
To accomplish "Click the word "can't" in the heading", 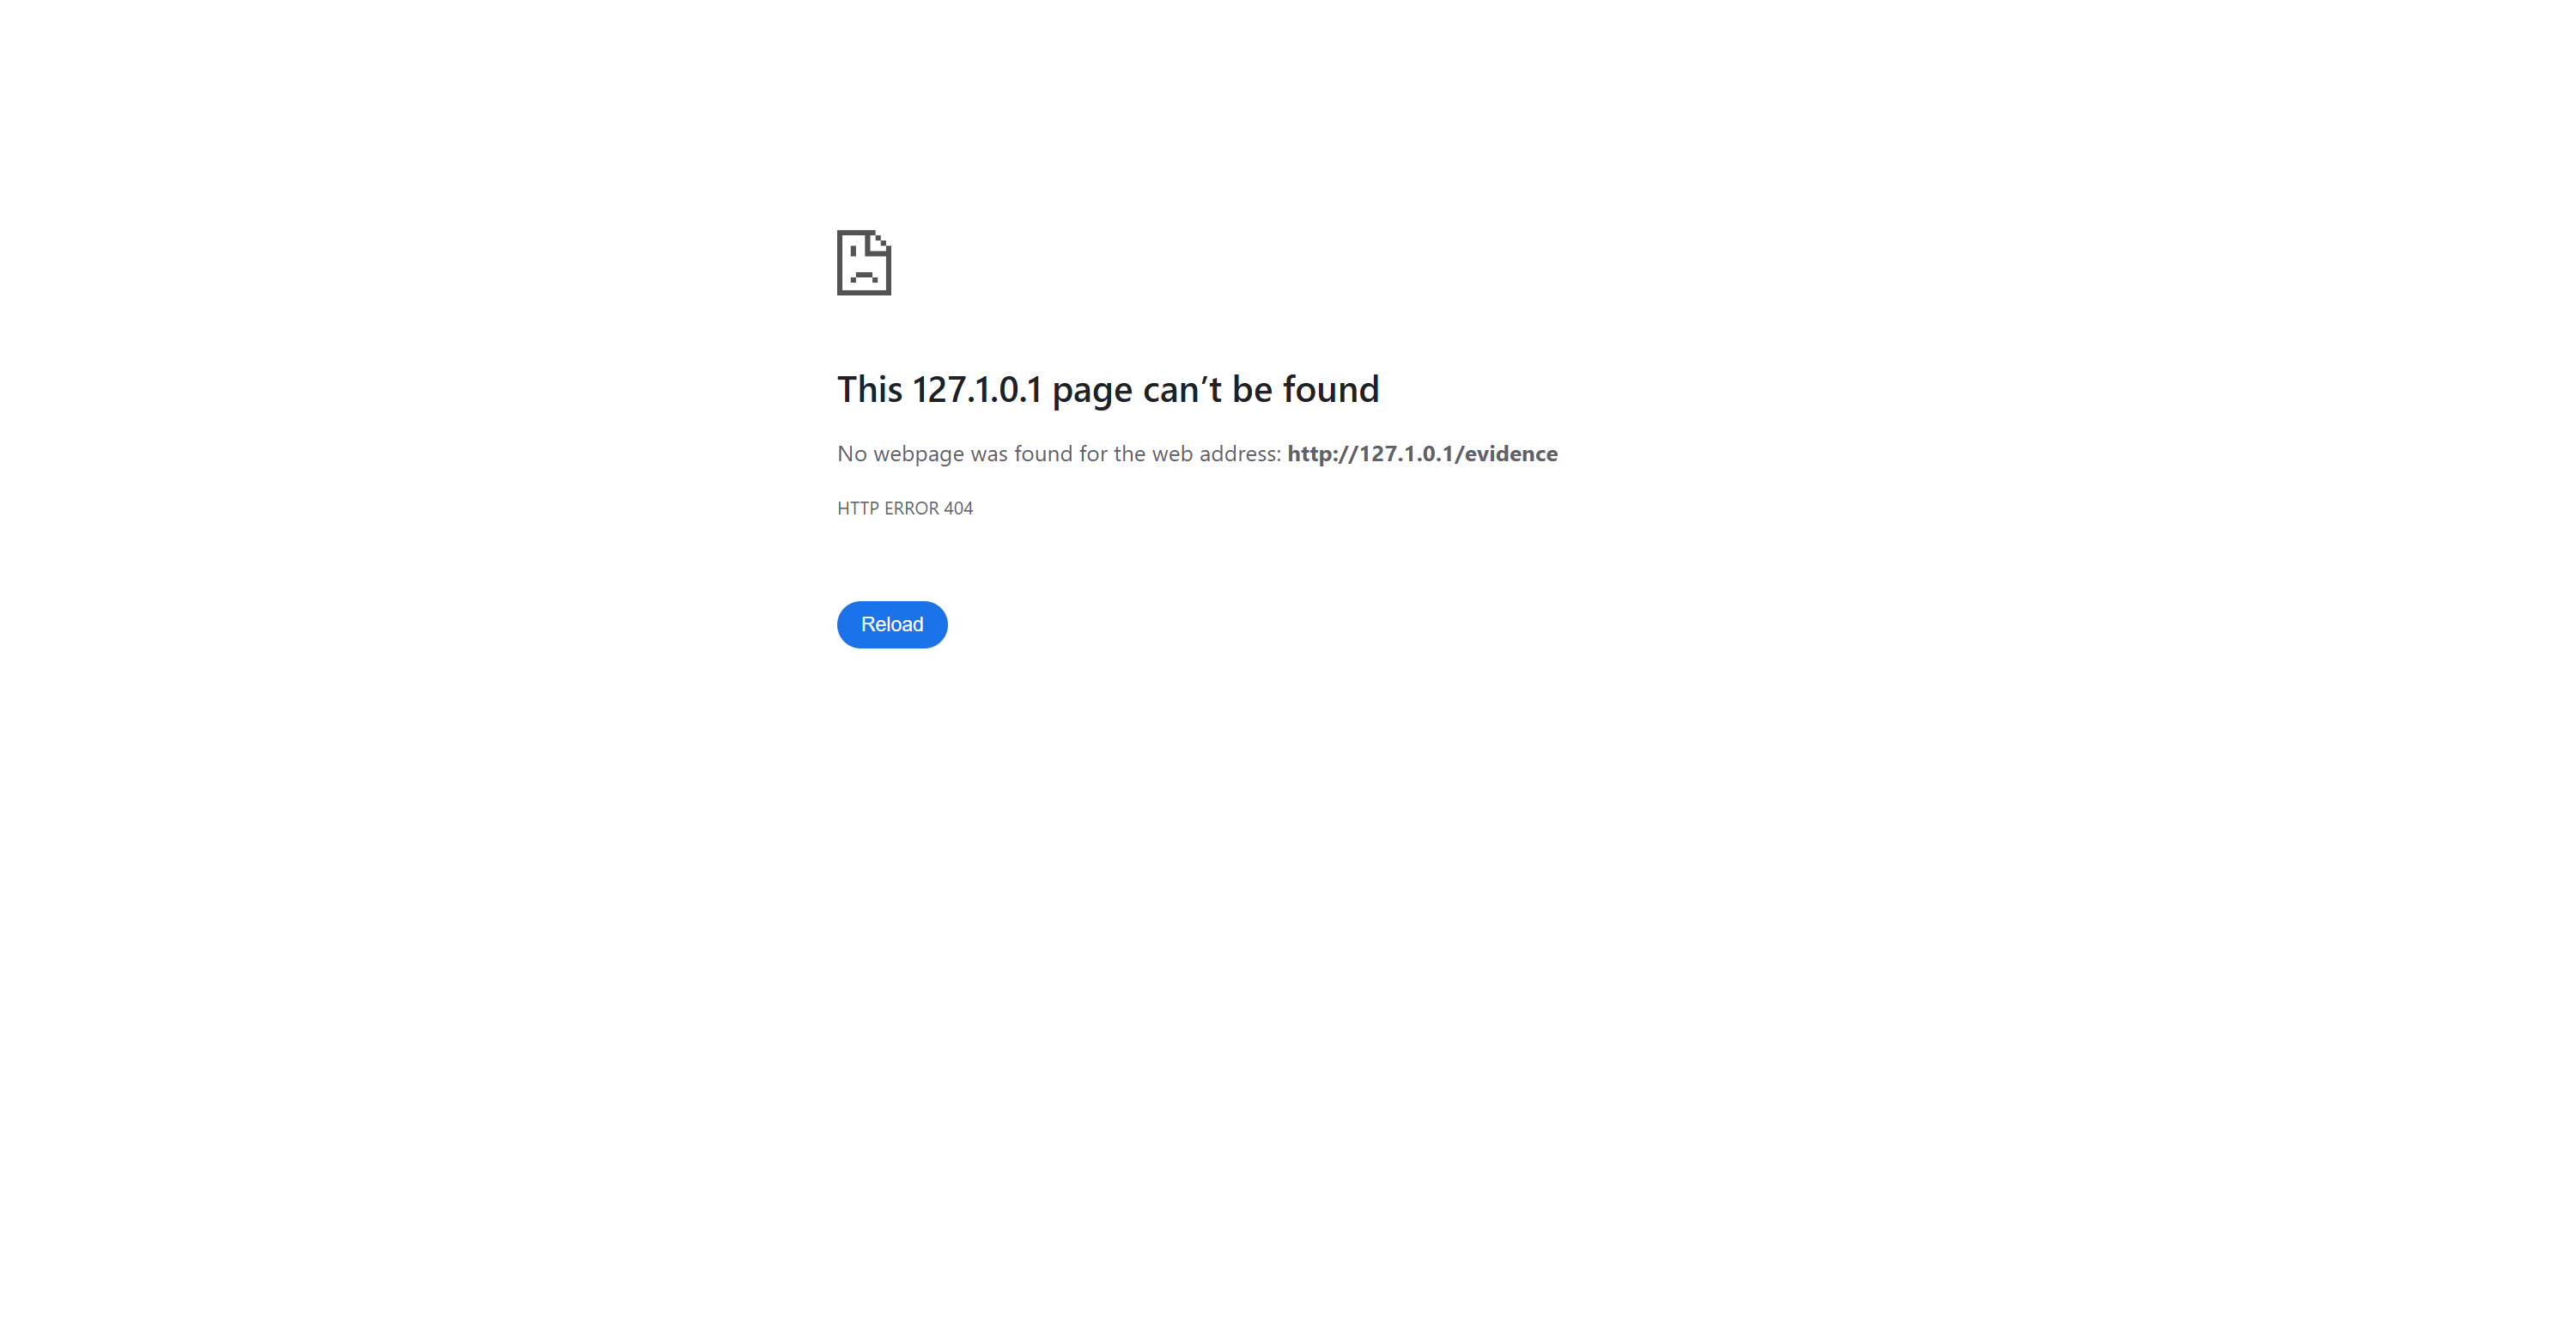I will point(1182,390).
